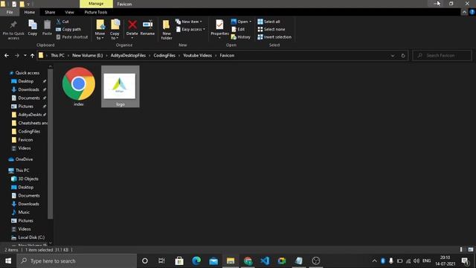Click Select all

point(268,22)
